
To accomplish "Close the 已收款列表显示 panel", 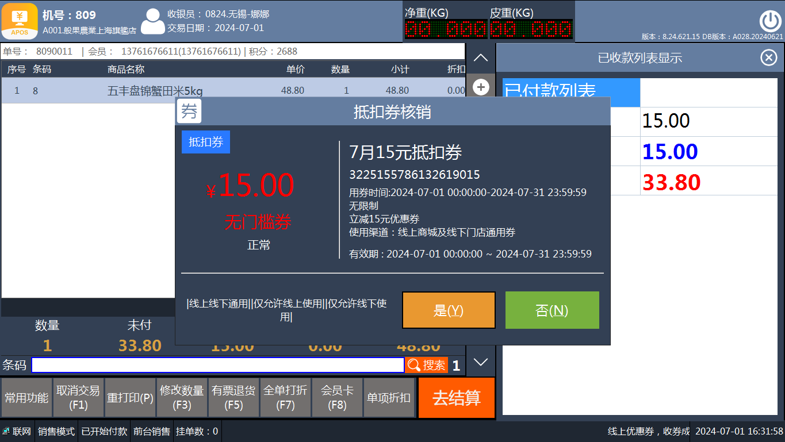I will pyautogui.click(x=769, y=57).
